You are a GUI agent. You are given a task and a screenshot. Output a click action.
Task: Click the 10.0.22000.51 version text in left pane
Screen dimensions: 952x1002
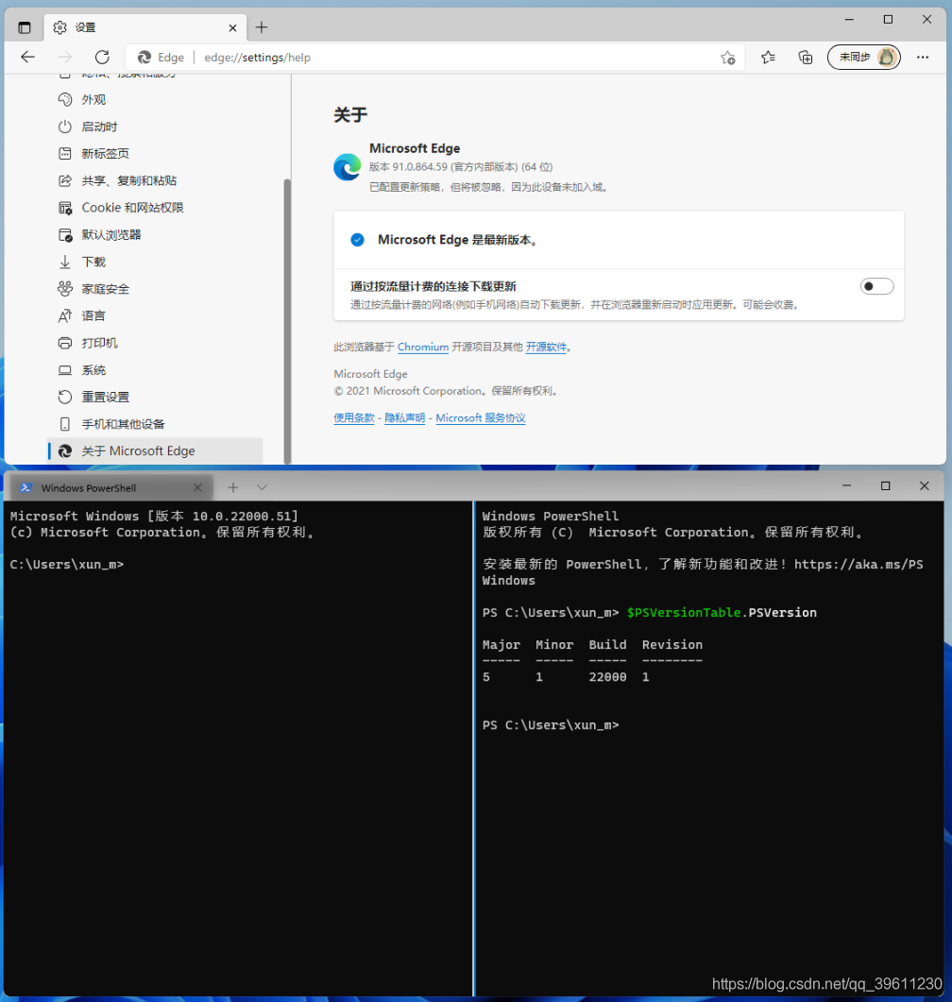pos(242,516)
